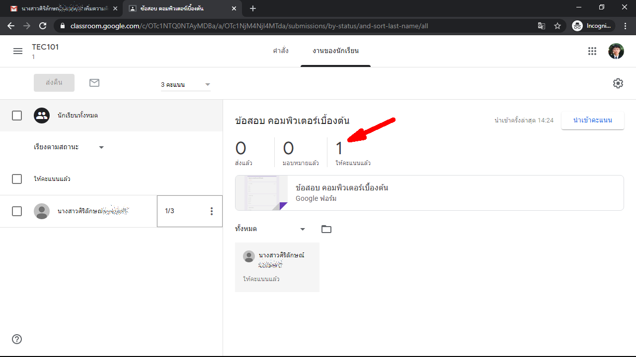
Task: Expand the 3 คะแนน points dropdown
Action: click(x=185, y=85)
